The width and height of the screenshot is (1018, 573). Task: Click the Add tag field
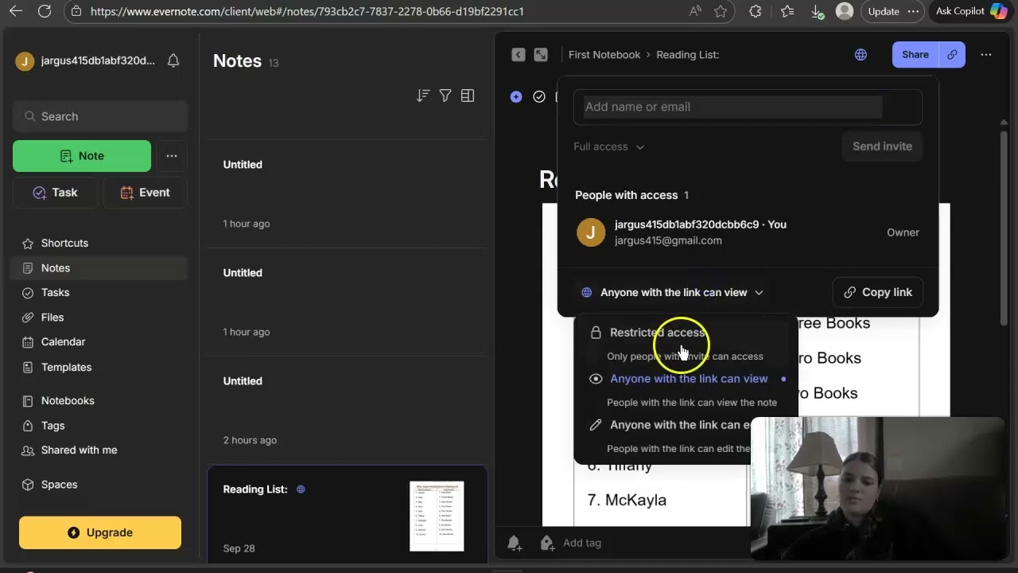tap(582, 543)
